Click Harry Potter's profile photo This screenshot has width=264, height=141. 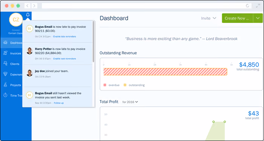click(x=29, y=51)
